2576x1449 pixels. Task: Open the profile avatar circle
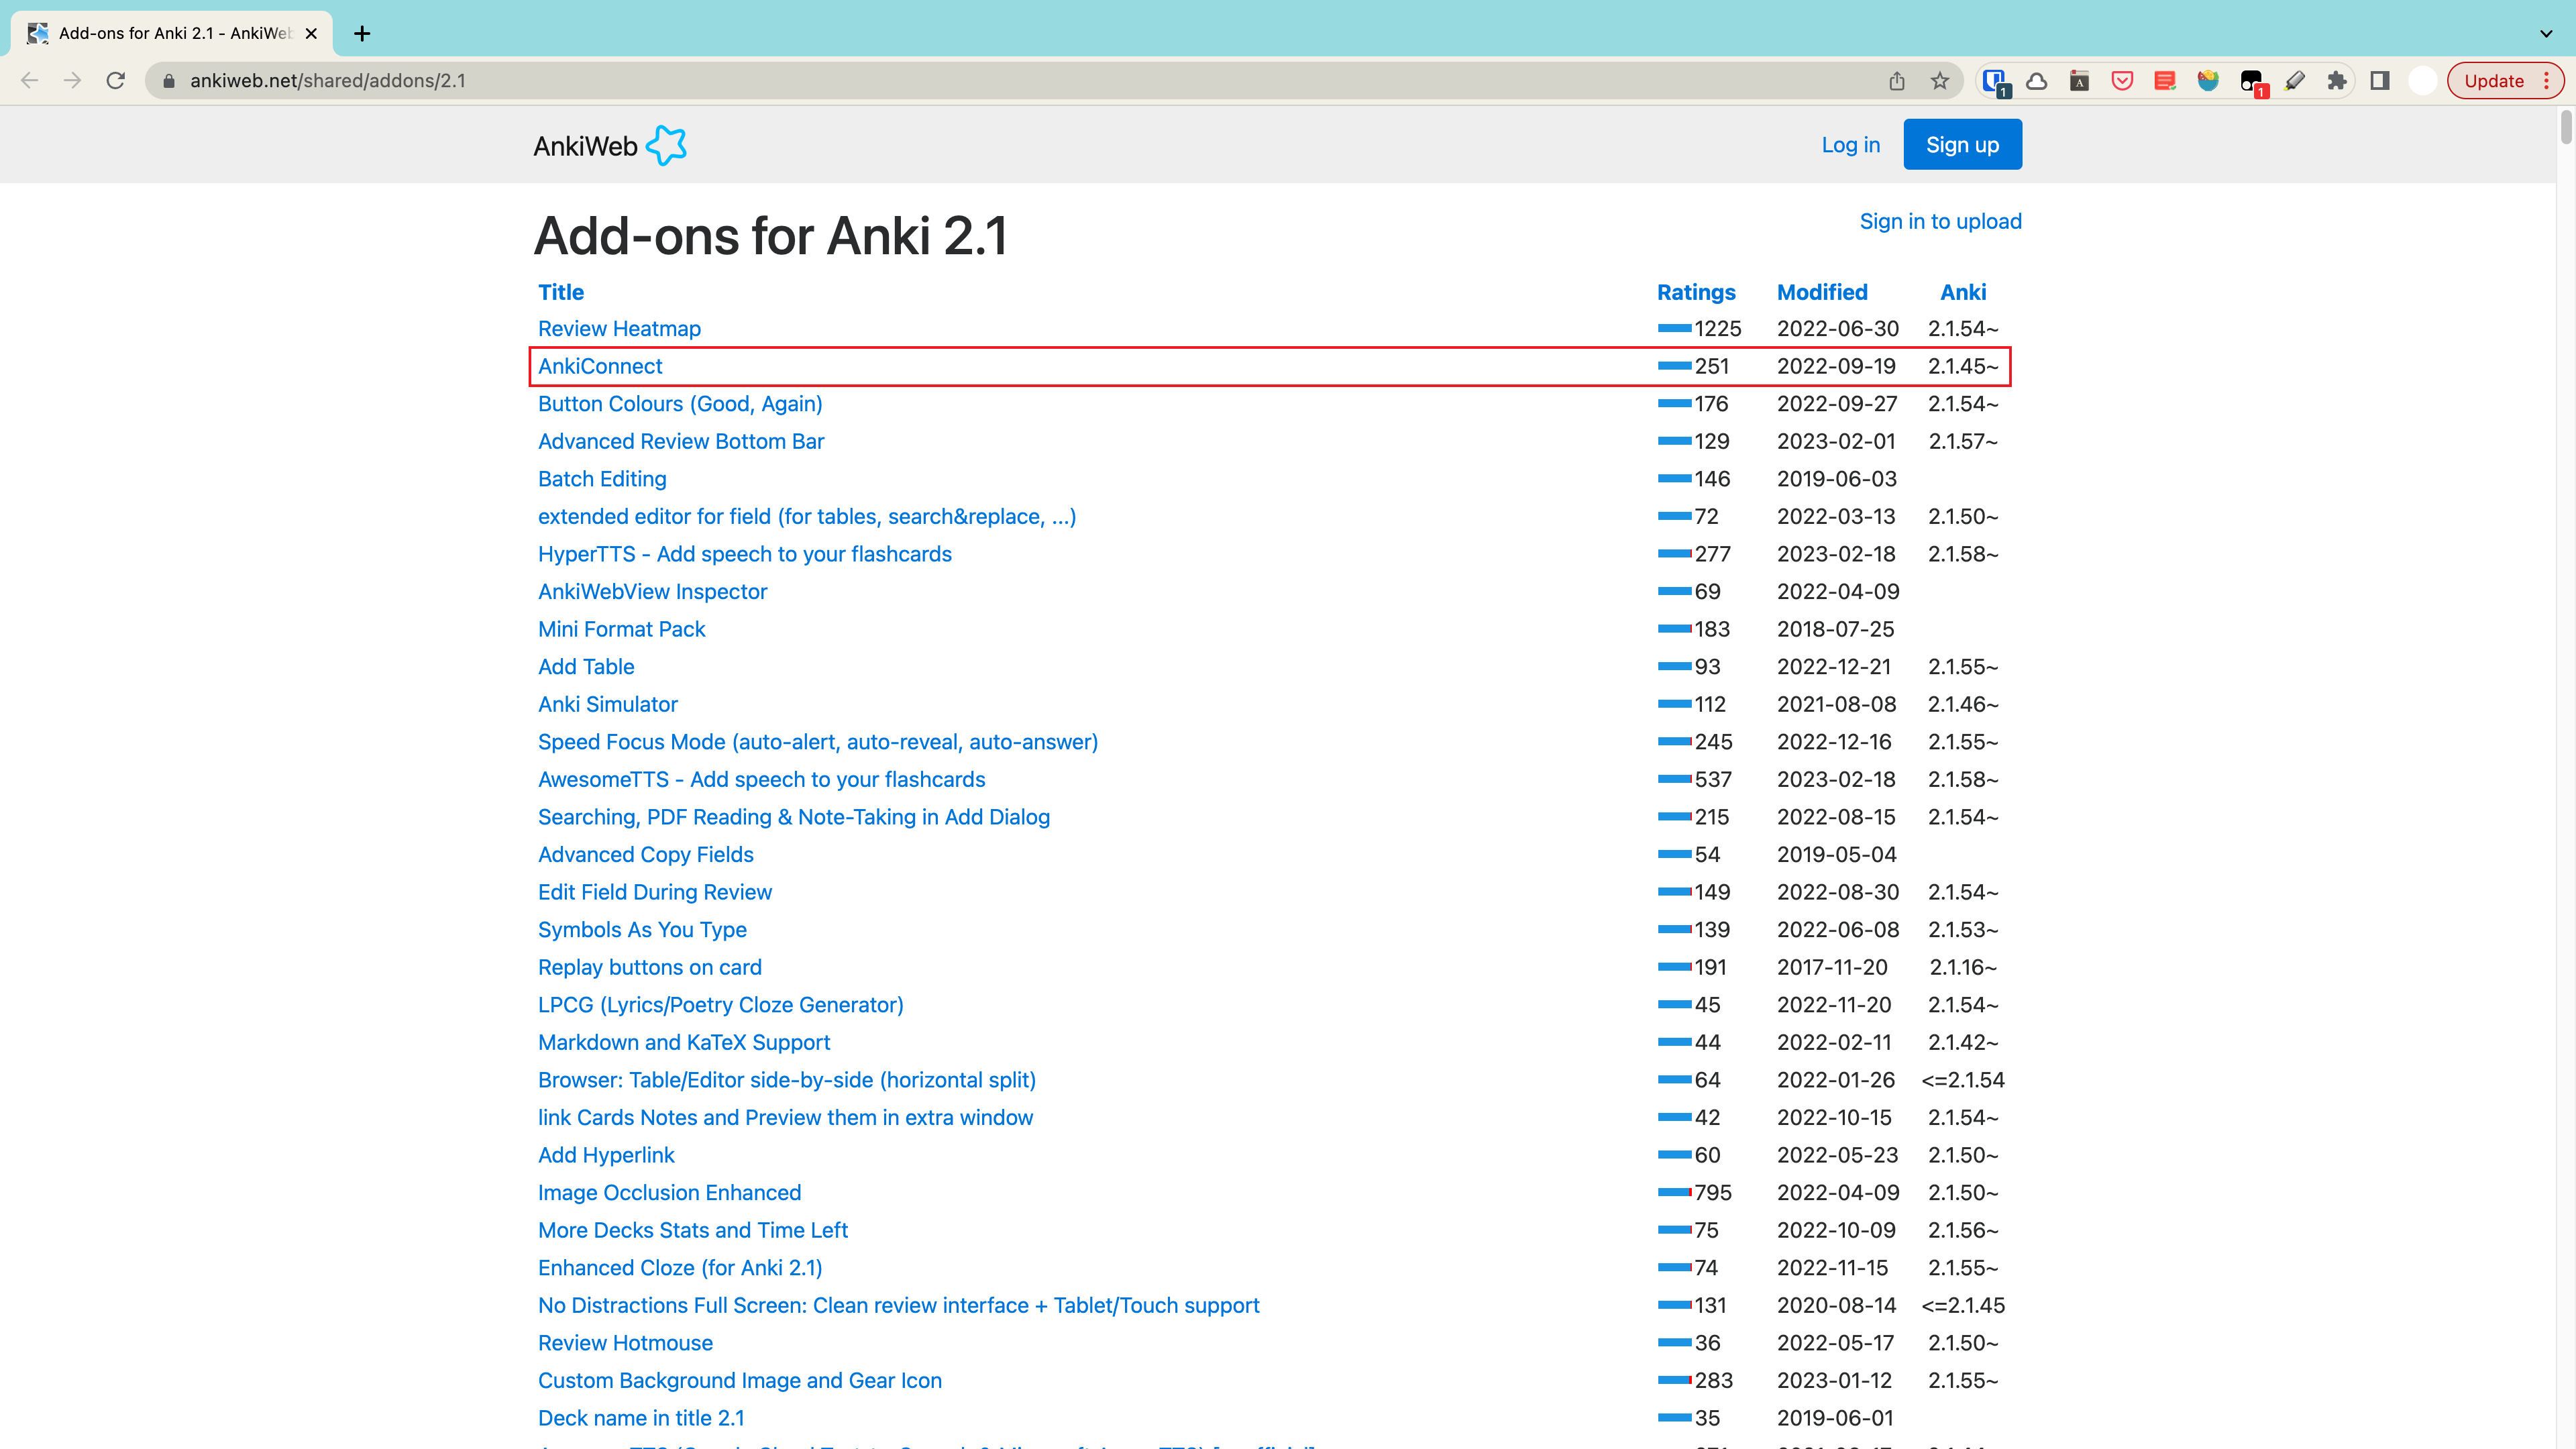(x=2422, y=81)
